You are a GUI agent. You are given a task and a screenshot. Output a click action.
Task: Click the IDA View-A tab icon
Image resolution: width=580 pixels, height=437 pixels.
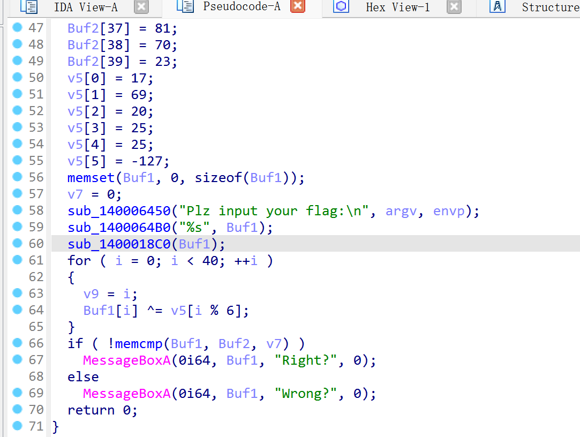(x=29, y=6)
